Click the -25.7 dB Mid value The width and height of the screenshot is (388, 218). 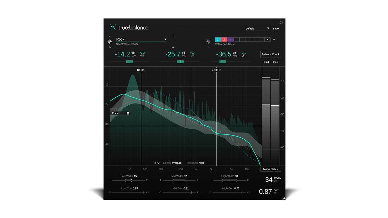173,54
